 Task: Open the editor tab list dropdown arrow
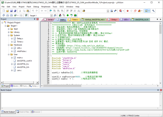point(157,19)
